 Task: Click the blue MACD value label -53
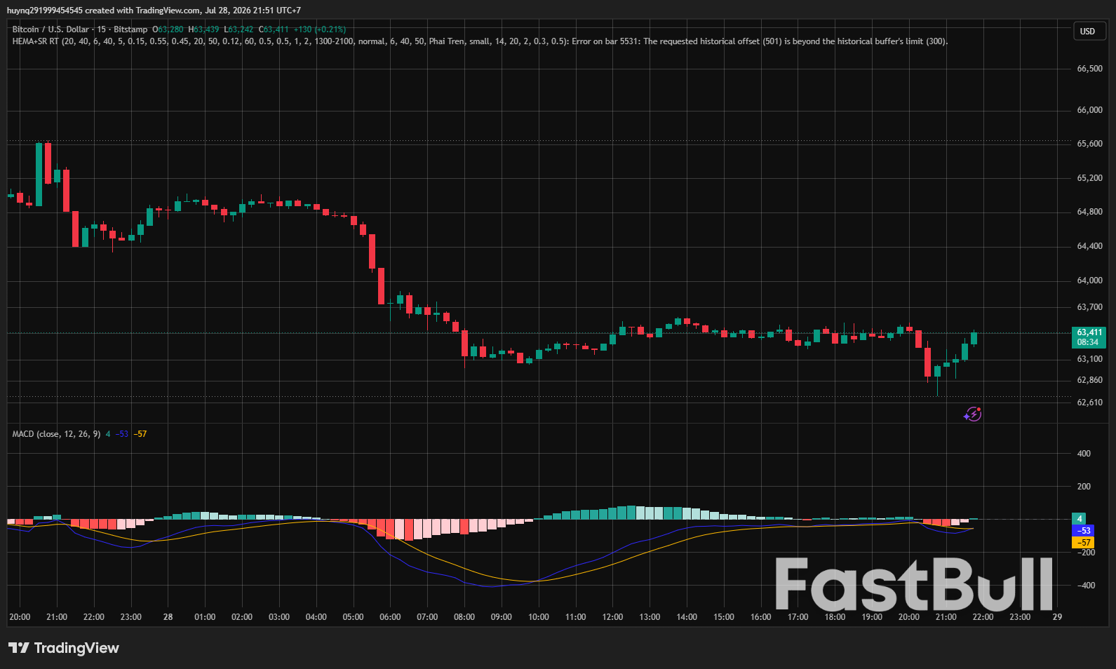(x=1083, y=531)
